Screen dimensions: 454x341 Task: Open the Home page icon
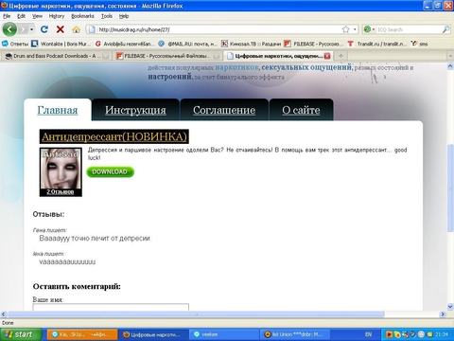click(76, 29)
